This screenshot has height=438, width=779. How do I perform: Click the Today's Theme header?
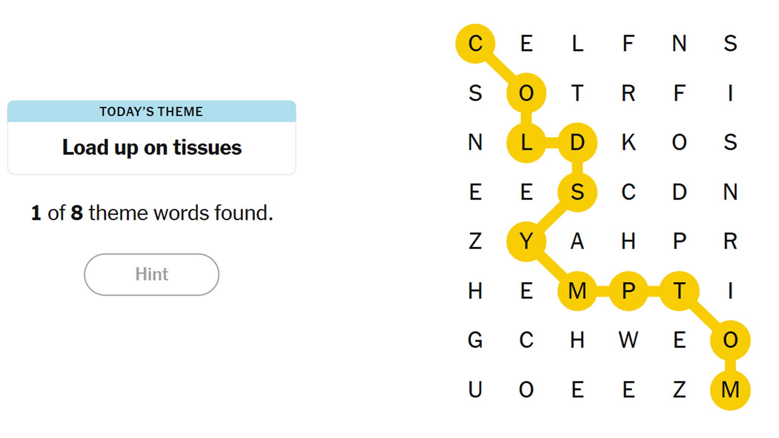151,111
